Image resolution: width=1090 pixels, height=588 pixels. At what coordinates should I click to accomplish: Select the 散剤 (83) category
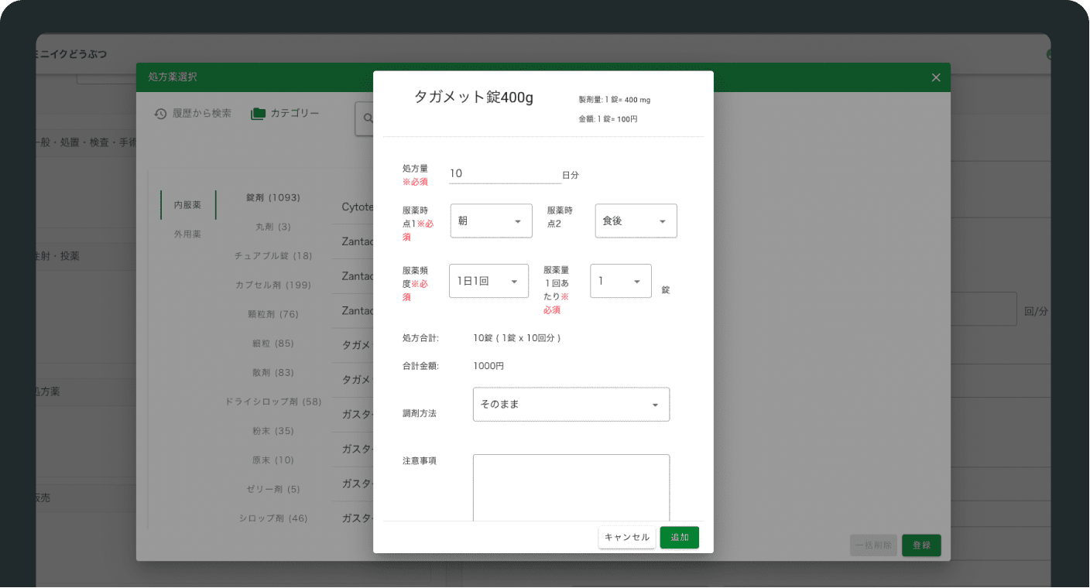coord(273,372)
